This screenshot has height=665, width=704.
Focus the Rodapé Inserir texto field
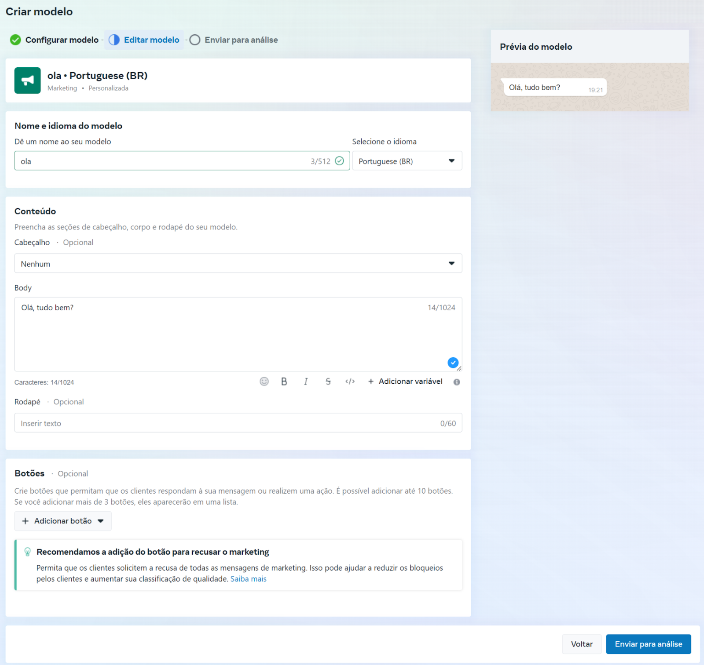click(238, 423)
